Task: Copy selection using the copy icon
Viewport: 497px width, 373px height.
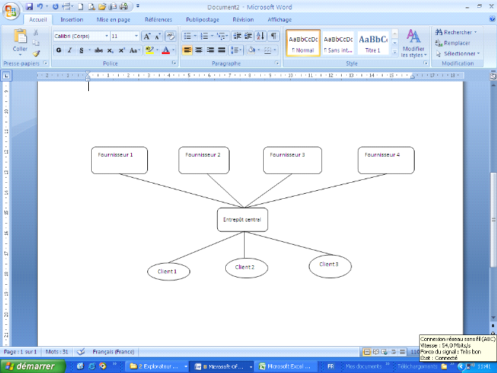Action: tap(36, 43)
